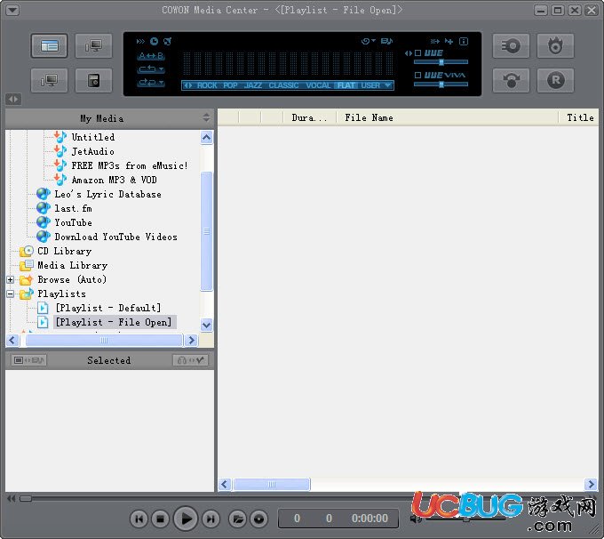Viewport: 604px width, 539px height.
Task: Click the Previous track button
Action: coord(139,519)
